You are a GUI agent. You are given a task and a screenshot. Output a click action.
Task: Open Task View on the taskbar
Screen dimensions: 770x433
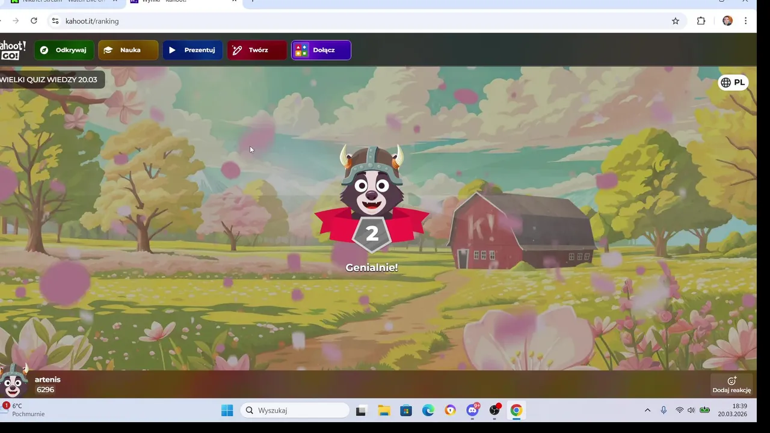361,411
